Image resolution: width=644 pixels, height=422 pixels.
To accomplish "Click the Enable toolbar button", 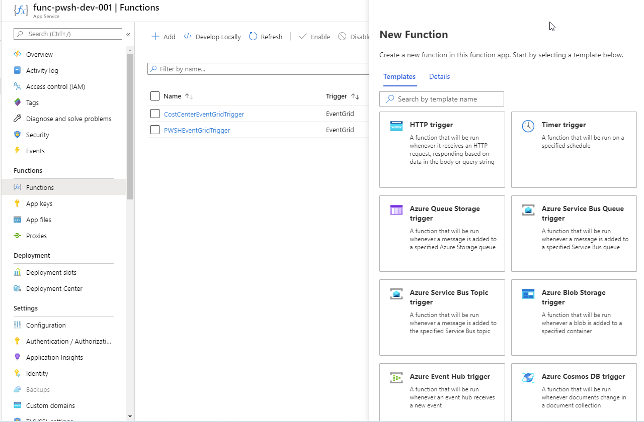I will coord(314,37).
